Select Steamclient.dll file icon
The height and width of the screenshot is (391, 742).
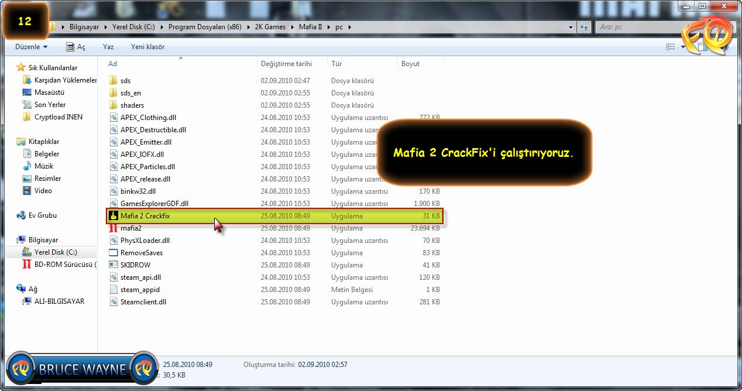(114, 302)
